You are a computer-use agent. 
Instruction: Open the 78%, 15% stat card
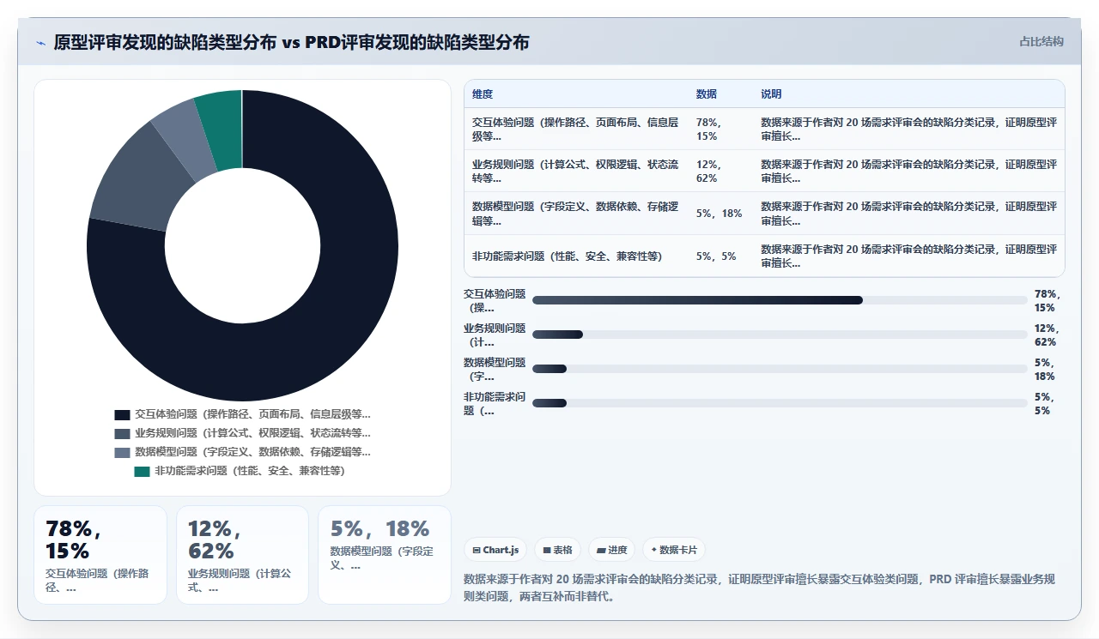tap(100, 555)
